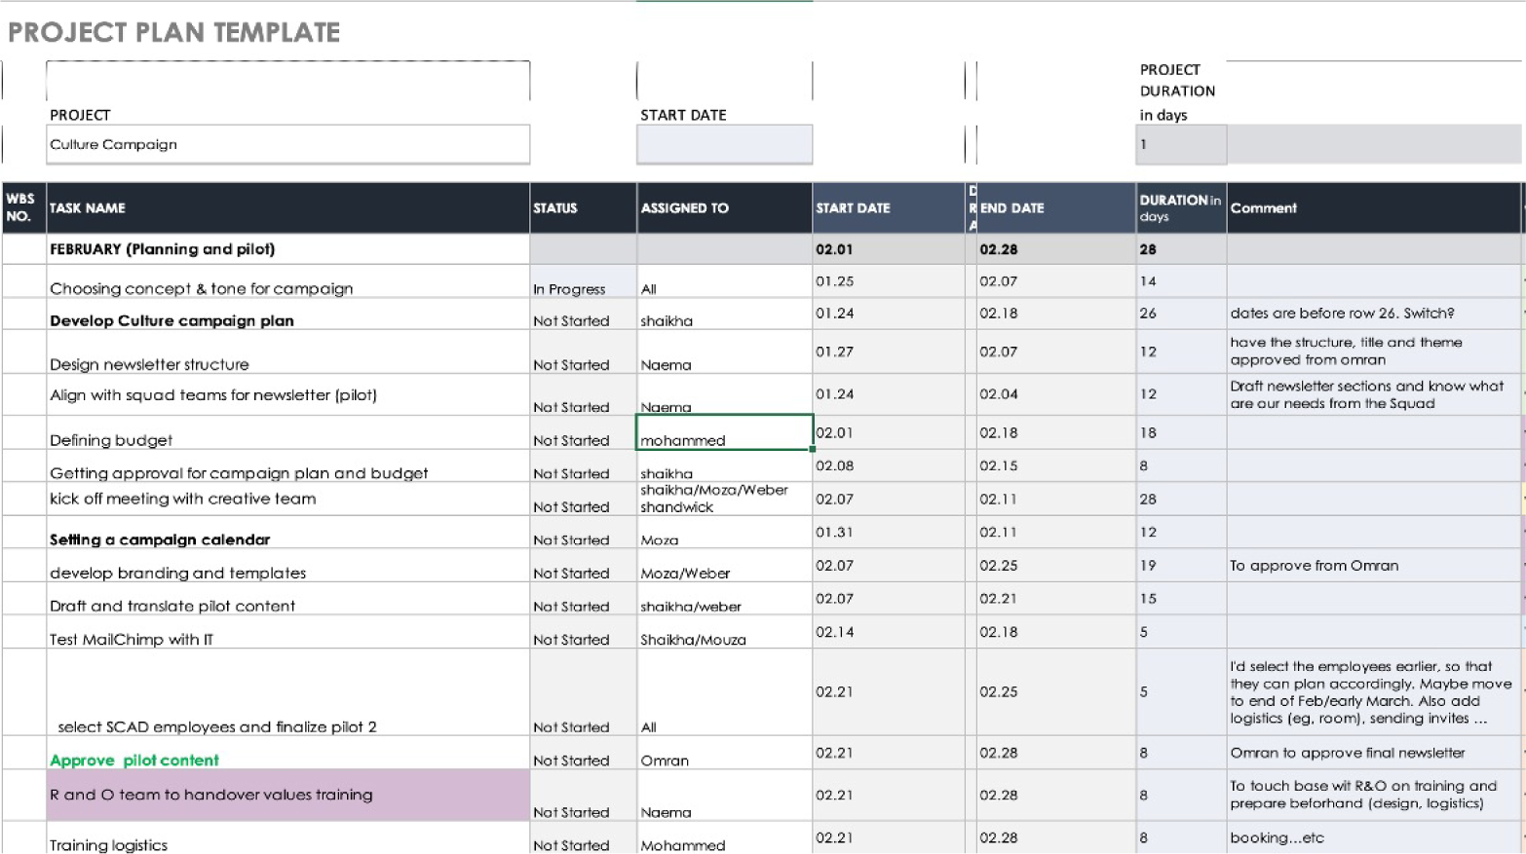Click duration 15 in Draft and translate row
Viewport: 1526px width, 854px height.
click(1181, 598)
